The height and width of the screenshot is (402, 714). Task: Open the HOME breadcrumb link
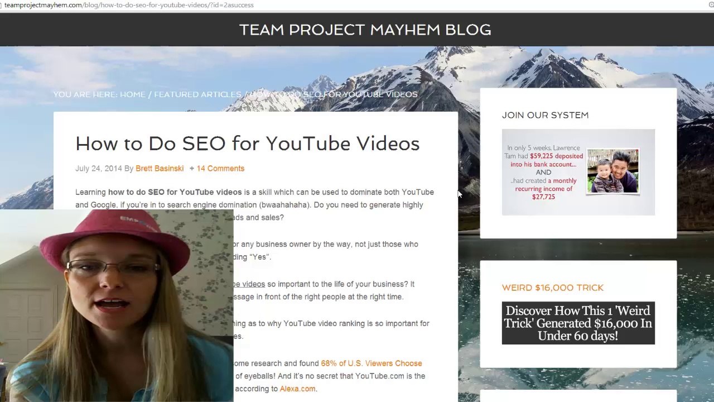132,94
